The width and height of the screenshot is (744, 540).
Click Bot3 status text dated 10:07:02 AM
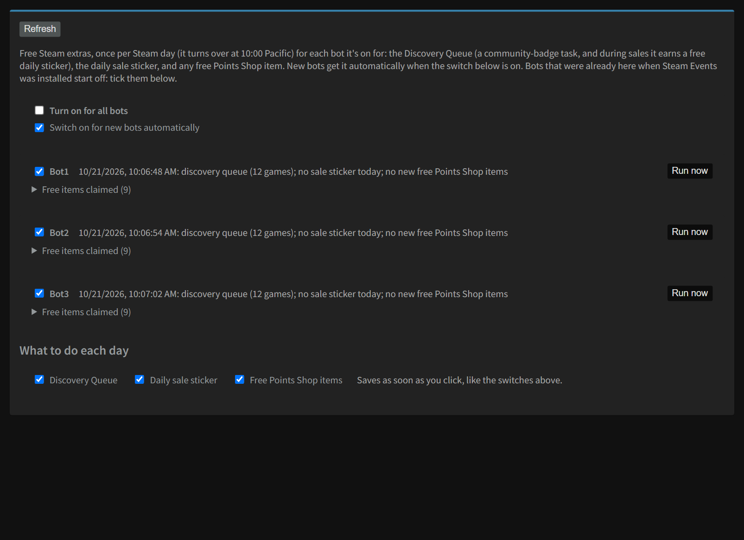(293, 294)
